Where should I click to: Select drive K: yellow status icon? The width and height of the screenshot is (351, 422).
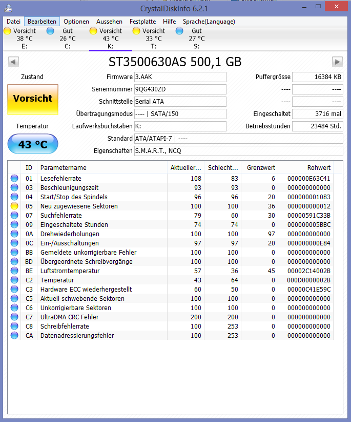93,31
